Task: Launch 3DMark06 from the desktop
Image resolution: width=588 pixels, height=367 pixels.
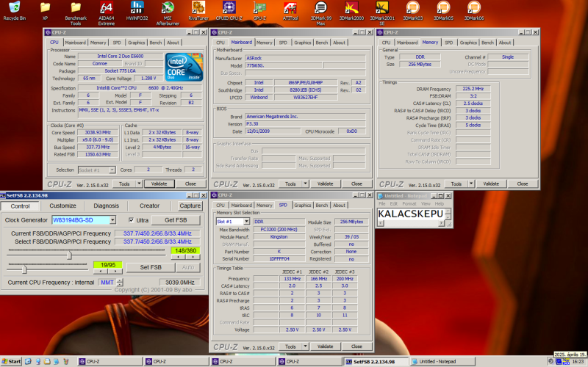Action: coord(474,9)
